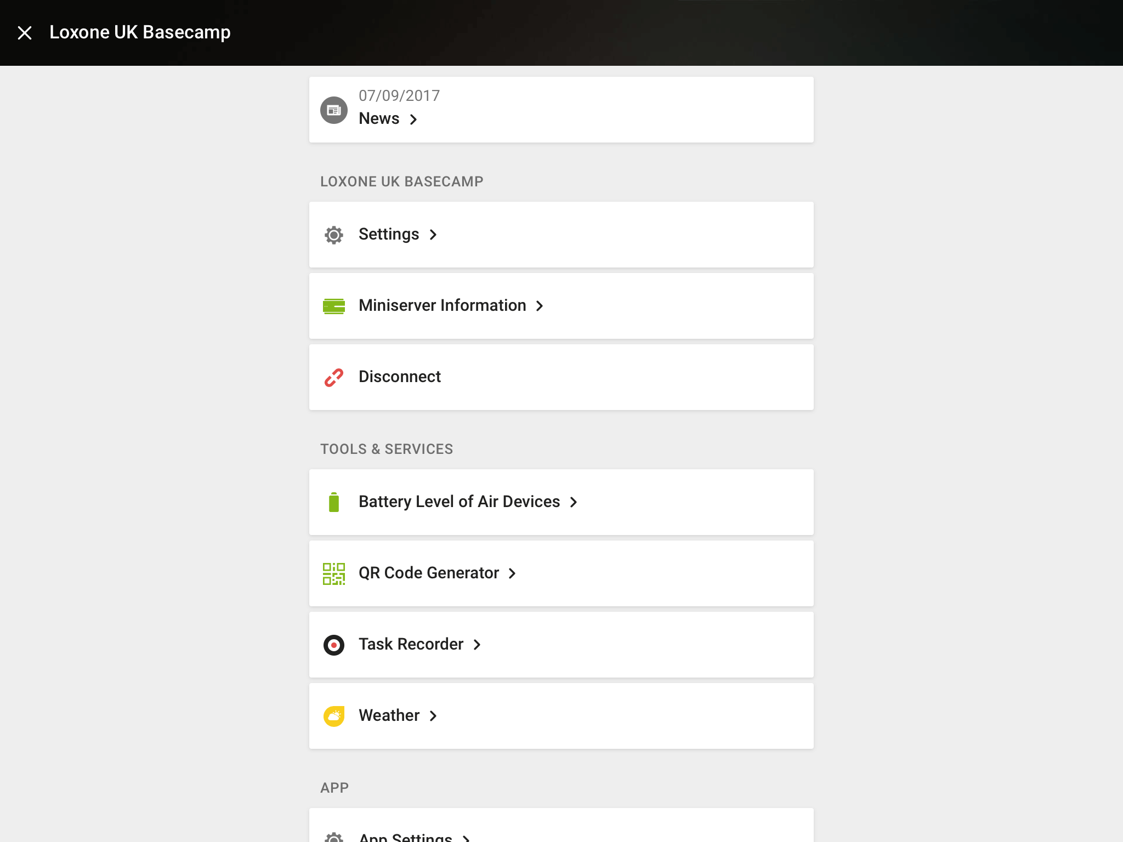Screen dimensions: 1123x842
Task: Open Battery Level of Air Devices
Action: 561,502
